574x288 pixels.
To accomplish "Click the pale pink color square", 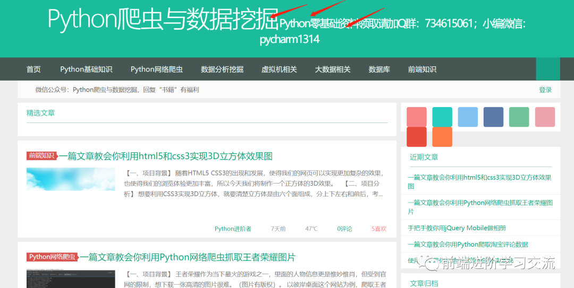I will [545, 117].
